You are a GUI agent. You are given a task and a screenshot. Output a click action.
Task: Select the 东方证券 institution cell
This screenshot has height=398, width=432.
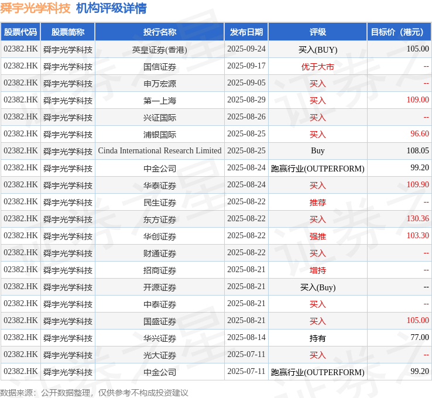click(x=160, y=219)
